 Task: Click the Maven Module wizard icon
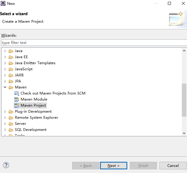coord(17,99)
